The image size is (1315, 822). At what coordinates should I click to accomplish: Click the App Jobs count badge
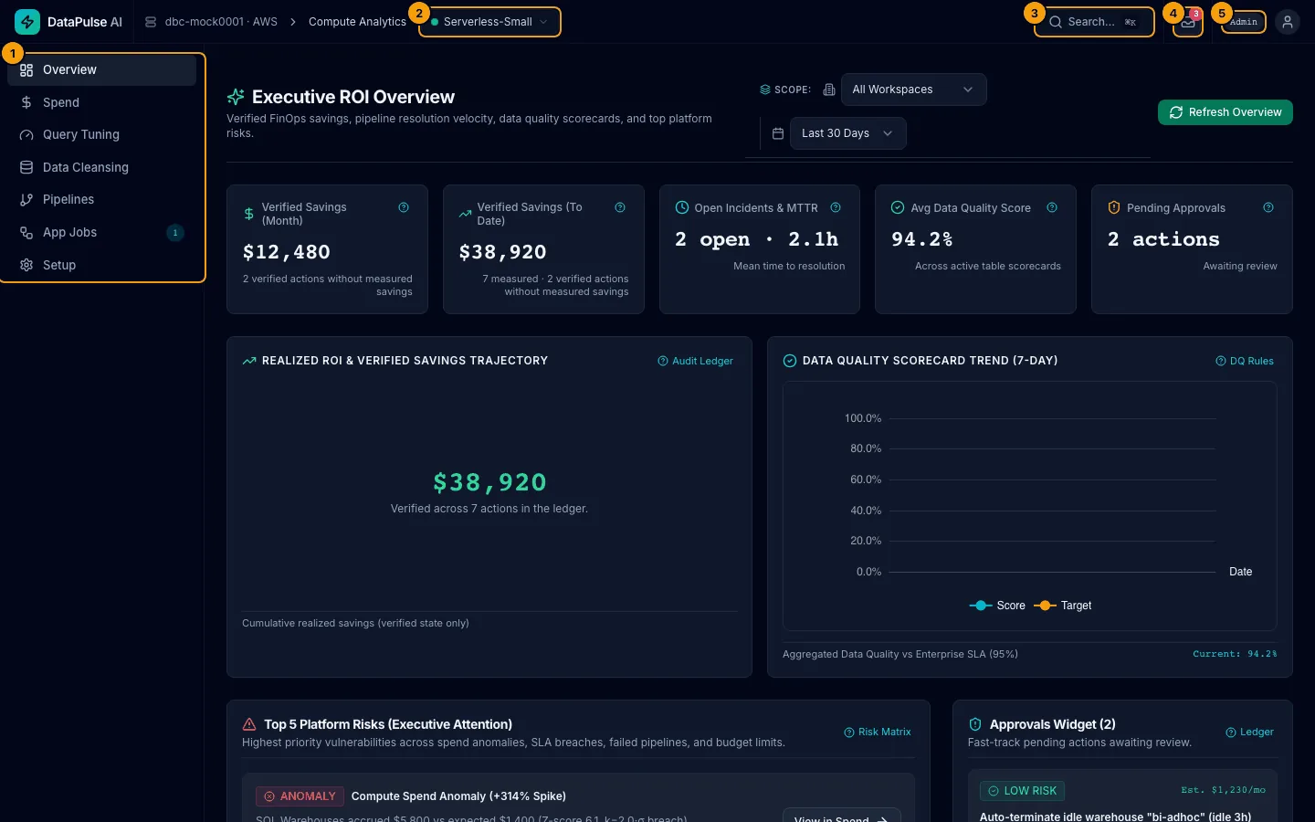pyautogui.click(x=175, y=232)
